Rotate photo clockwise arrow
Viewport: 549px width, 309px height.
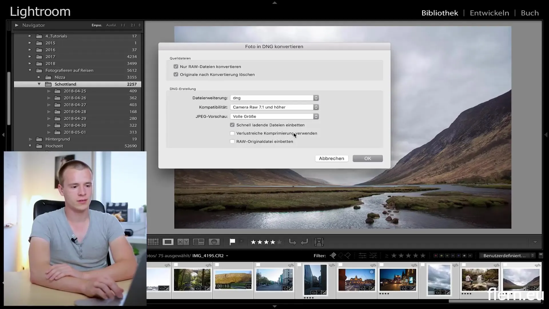click(x=305, y=242)
